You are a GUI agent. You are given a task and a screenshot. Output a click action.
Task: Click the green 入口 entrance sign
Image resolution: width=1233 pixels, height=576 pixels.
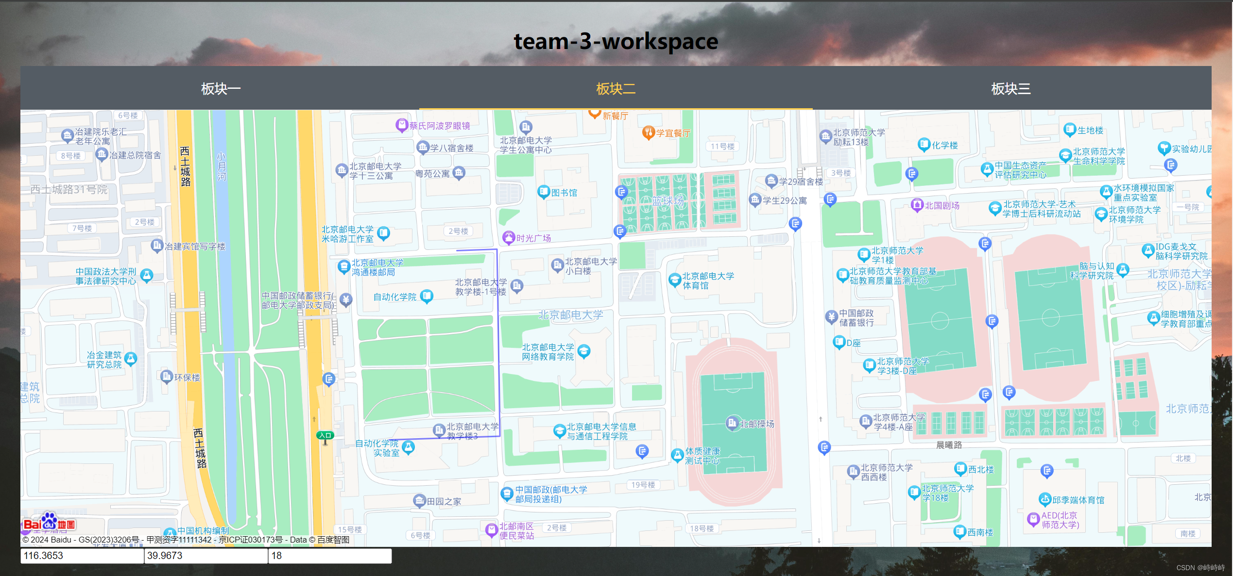pyautogui.click(x=325, y=435)
